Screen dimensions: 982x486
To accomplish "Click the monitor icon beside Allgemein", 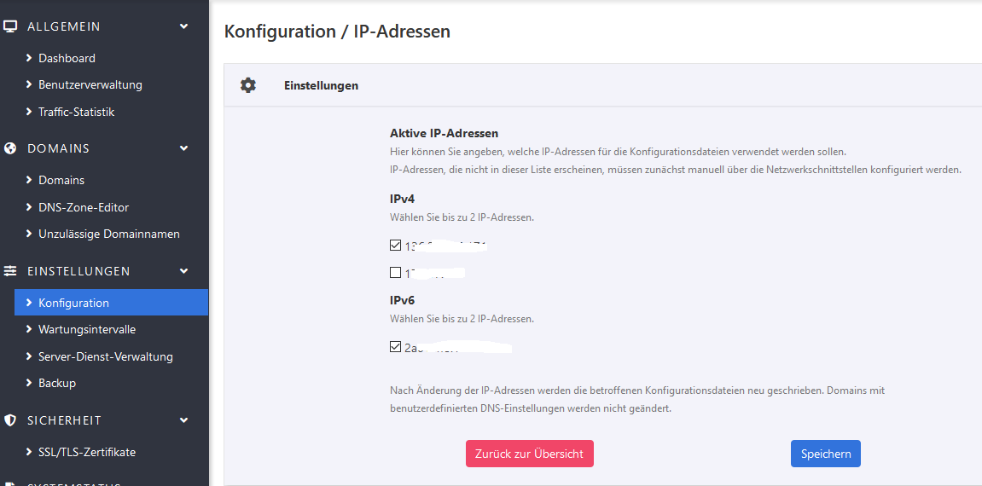I will (10, 26).
